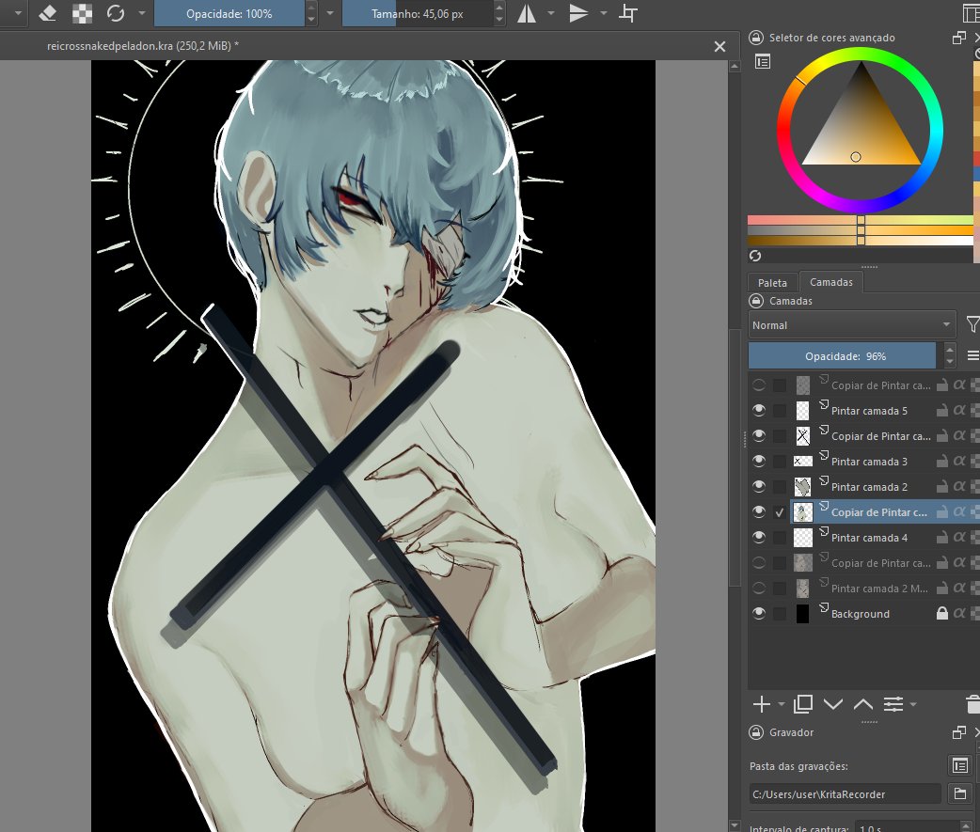Open the layer properties icon
The image size is (980, 832).
tap(893, 704)
